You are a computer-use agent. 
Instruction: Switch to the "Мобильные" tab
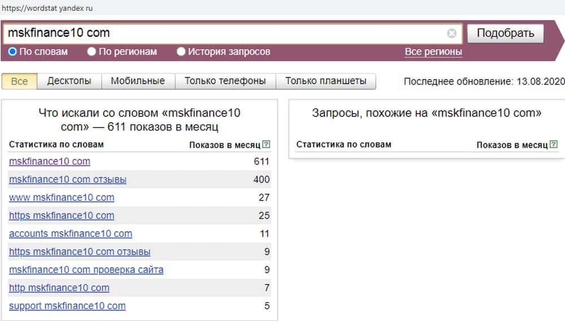[138, 81]
